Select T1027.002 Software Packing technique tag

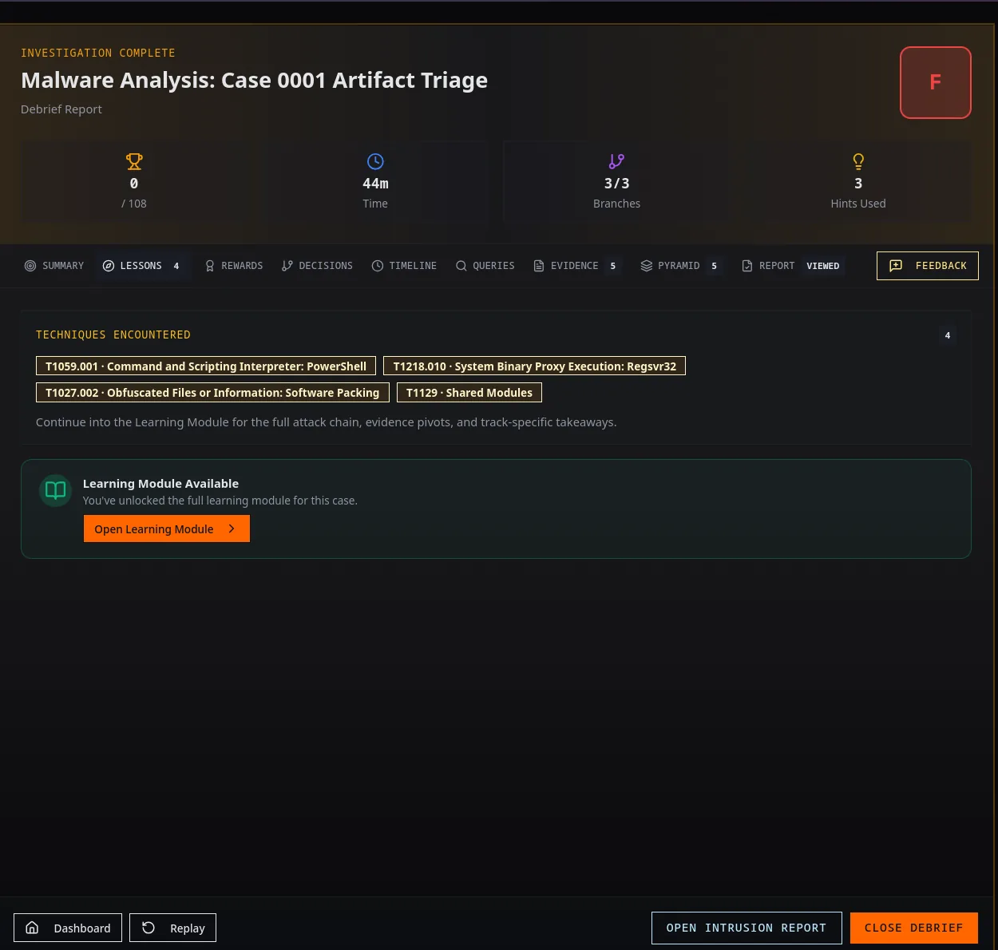[x=212, y=393]
